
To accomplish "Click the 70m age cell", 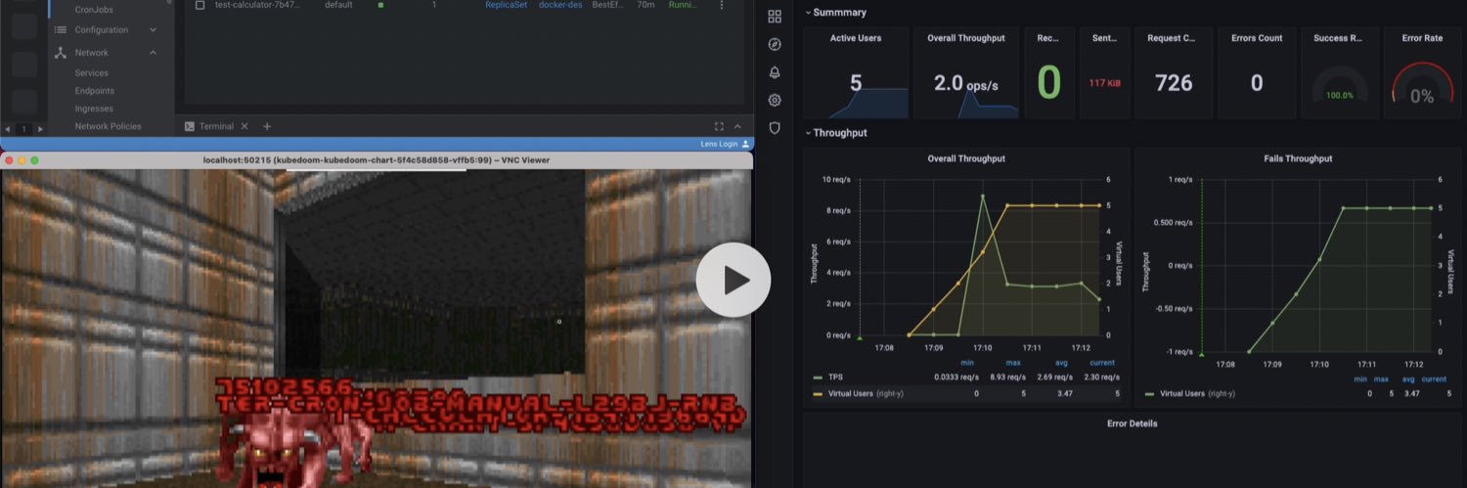I will 645,5.
